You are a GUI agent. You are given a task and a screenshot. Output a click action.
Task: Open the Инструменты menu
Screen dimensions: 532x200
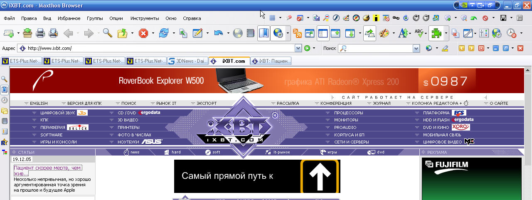(144, 18)
